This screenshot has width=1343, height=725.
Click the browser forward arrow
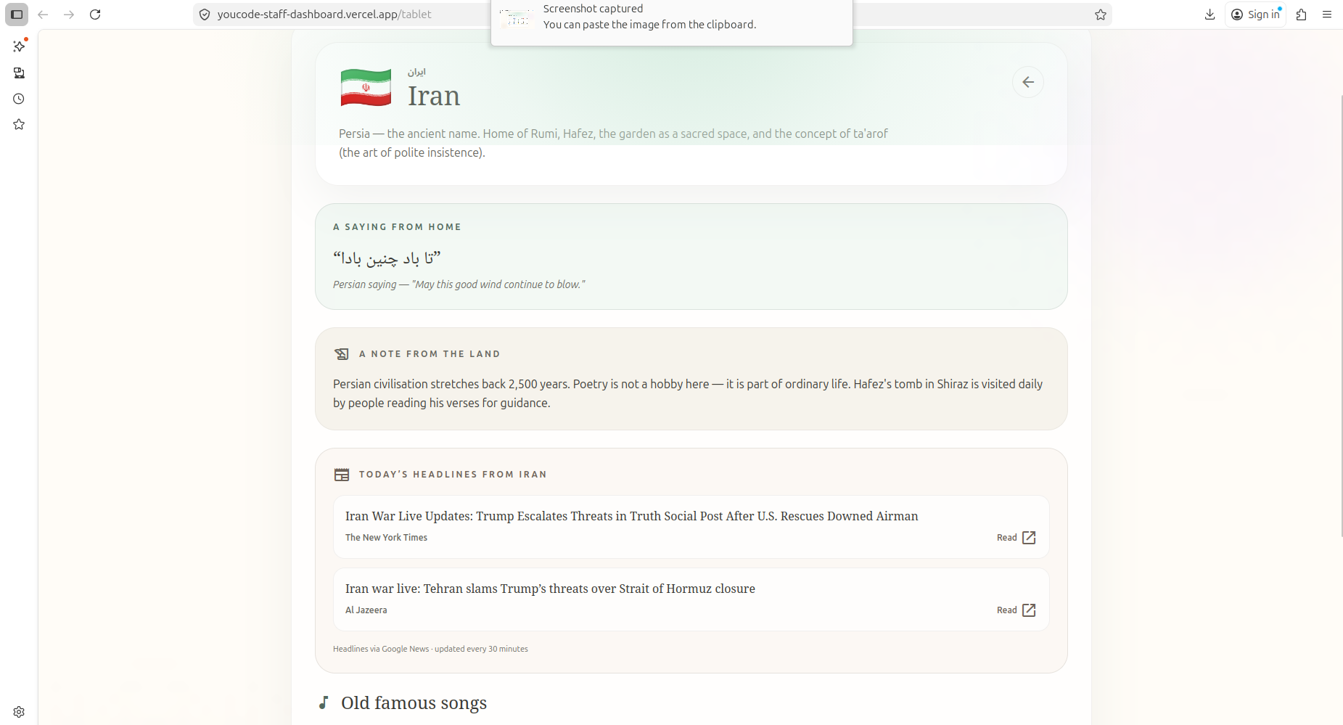click(69, 15)
